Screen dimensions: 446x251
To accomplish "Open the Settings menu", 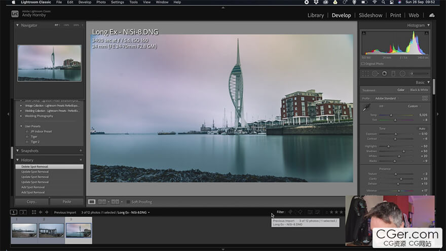I will 117,2.
